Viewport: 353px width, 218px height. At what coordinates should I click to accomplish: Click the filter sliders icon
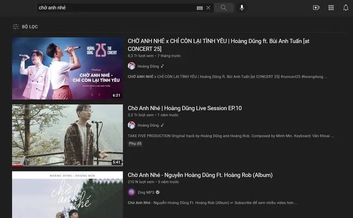tap(16, 27)
